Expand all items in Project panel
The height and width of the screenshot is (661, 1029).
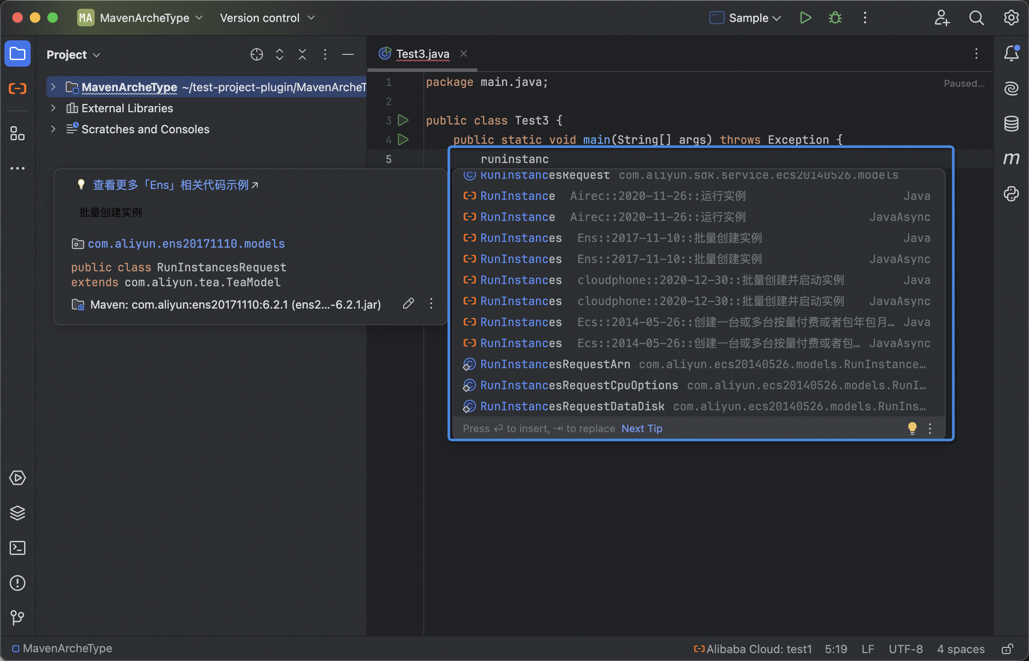[x=280, y=54]
